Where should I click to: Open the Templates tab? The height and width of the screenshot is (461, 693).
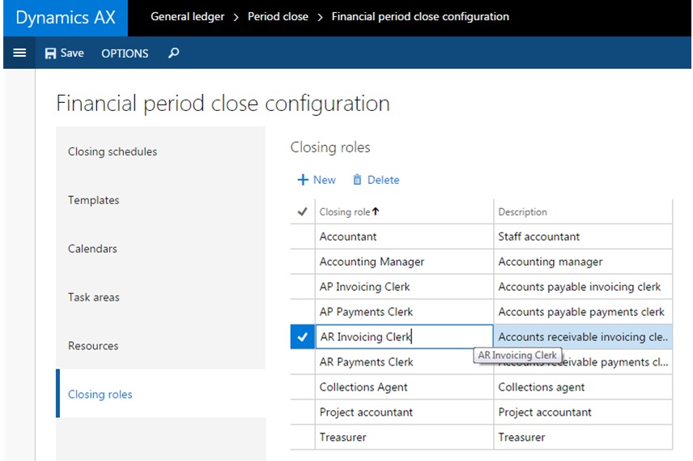(x=94, y=200)
